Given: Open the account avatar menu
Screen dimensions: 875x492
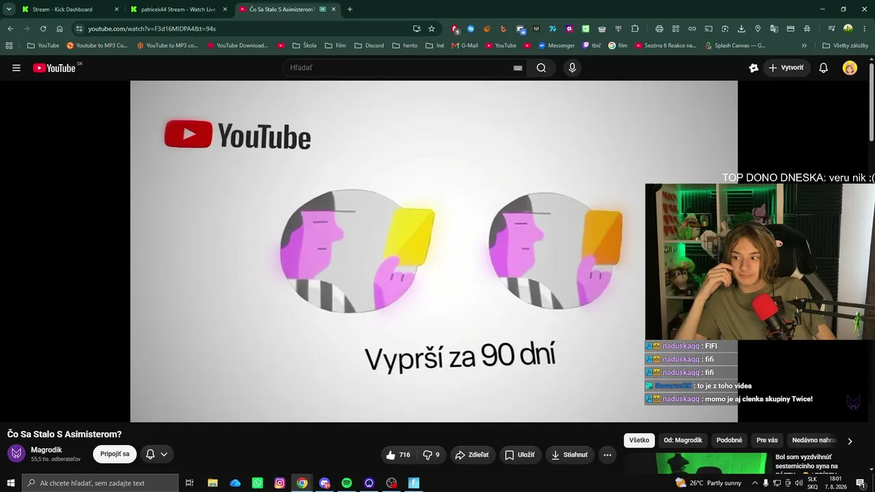Looking at the screenshot, I should pos(850,68).
